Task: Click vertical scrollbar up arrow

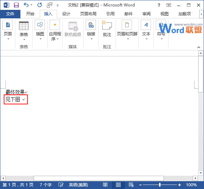Action: click(x=201, y=53)
